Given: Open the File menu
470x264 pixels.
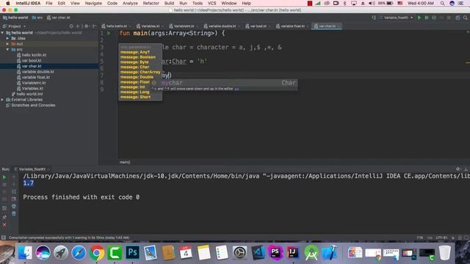Looking at the screenshot, I should coord(49,3).
